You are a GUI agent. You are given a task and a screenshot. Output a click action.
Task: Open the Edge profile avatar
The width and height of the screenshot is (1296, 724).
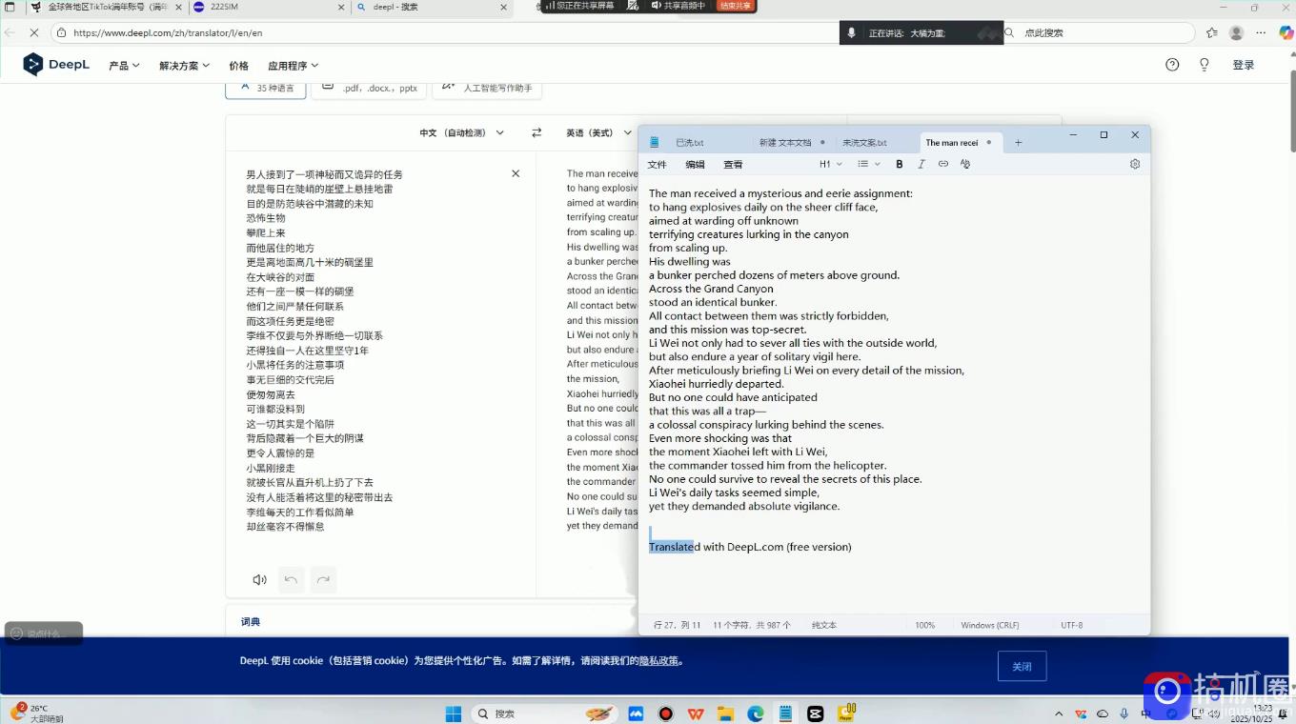[1237, 32]
